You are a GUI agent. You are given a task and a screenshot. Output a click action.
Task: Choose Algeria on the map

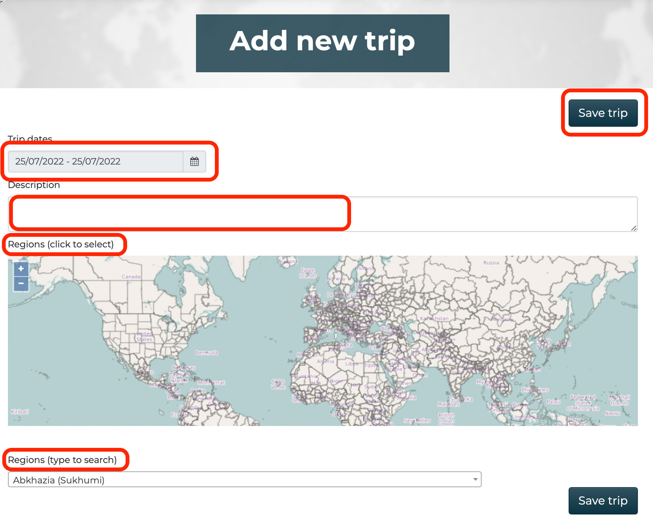[325, 361]
